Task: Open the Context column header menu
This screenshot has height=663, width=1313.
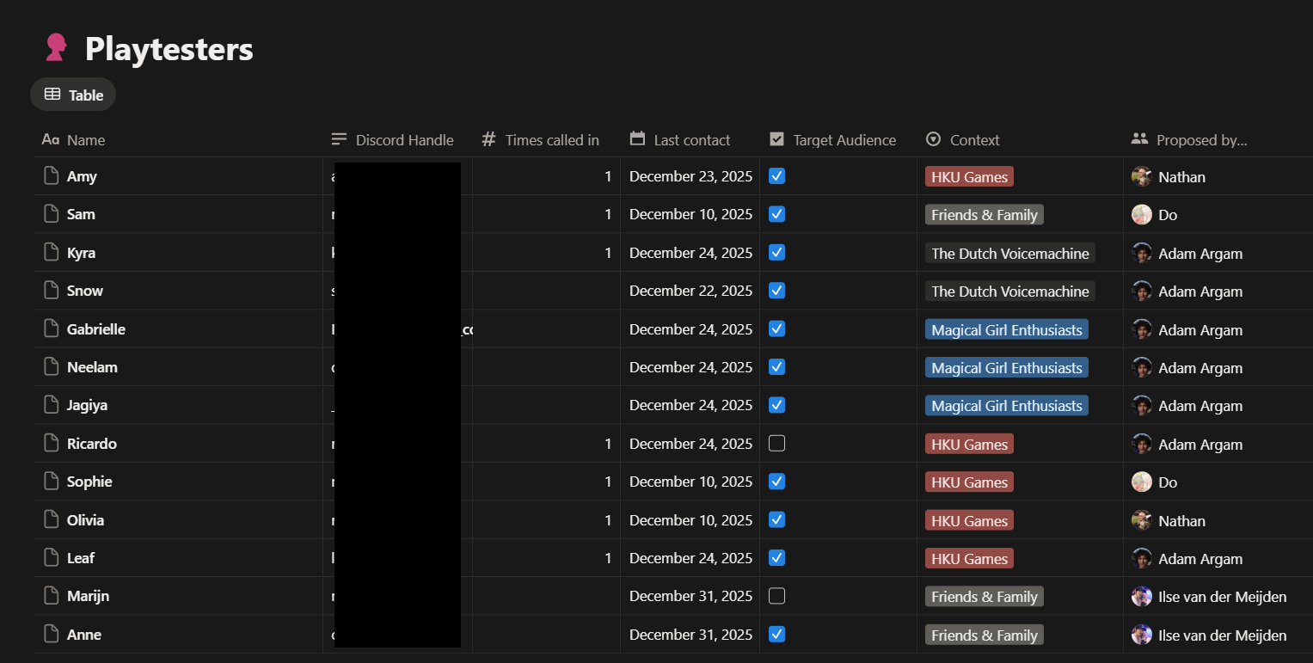Action: pyautogui.click(x=973, y=140)
